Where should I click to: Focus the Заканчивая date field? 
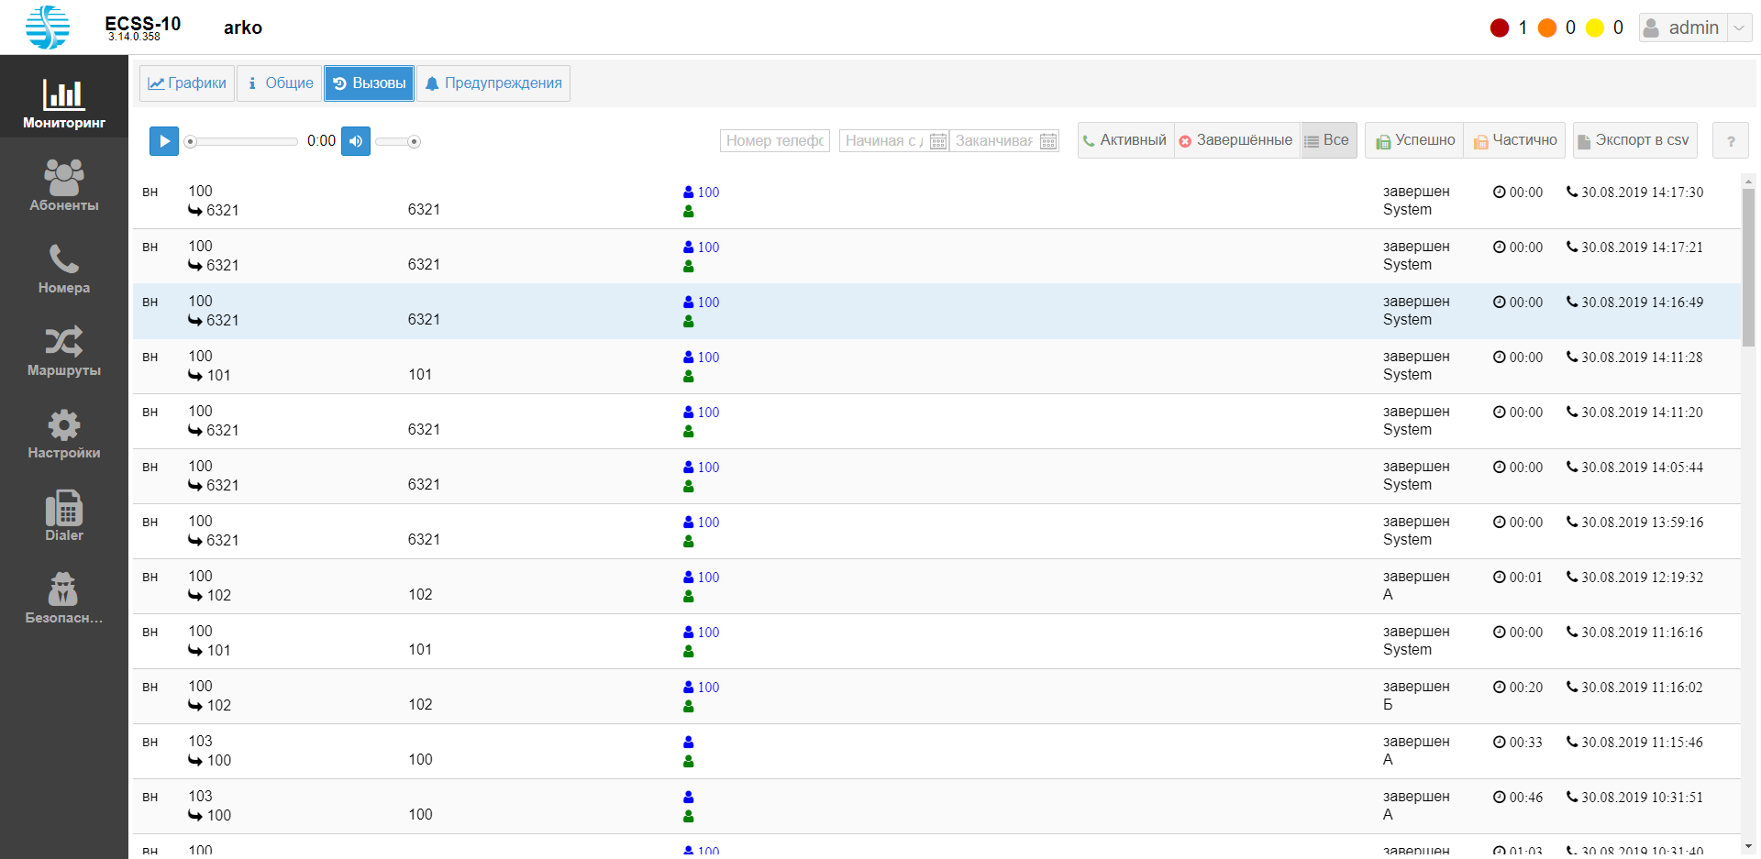pyautogui.click(x=994, y=140)
